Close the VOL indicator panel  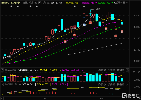(128, 70)
